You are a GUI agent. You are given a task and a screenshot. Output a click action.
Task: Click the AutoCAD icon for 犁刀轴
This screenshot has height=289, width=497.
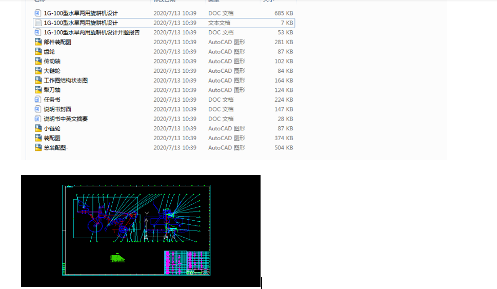38,90
